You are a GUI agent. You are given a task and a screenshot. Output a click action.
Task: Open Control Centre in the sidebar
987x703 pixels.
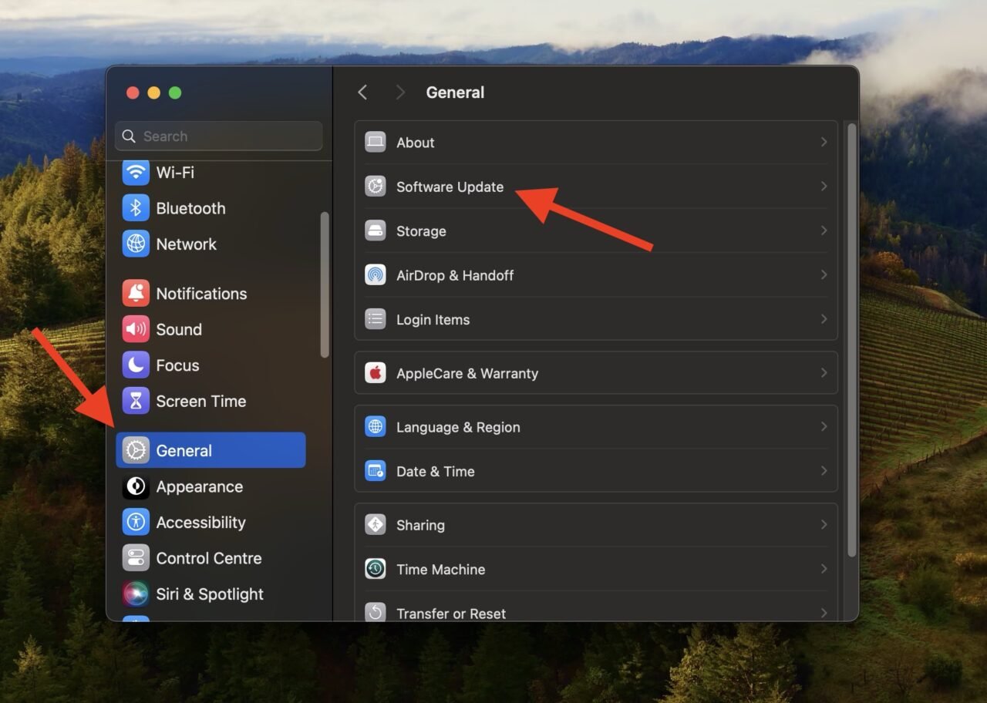coord(208,559)
